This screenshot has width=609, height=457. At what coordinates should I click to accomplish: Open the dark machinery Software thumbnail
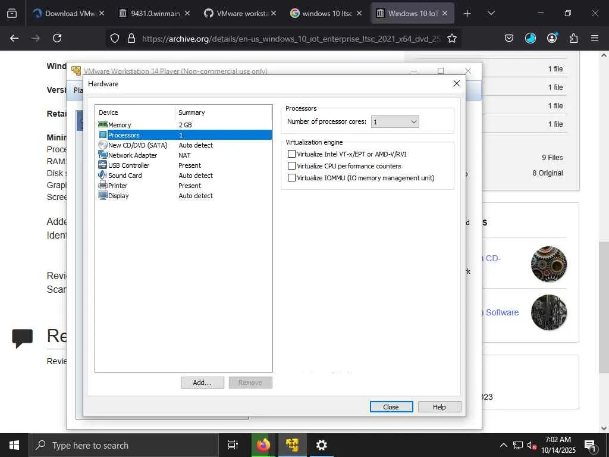[x=548, y=312]
